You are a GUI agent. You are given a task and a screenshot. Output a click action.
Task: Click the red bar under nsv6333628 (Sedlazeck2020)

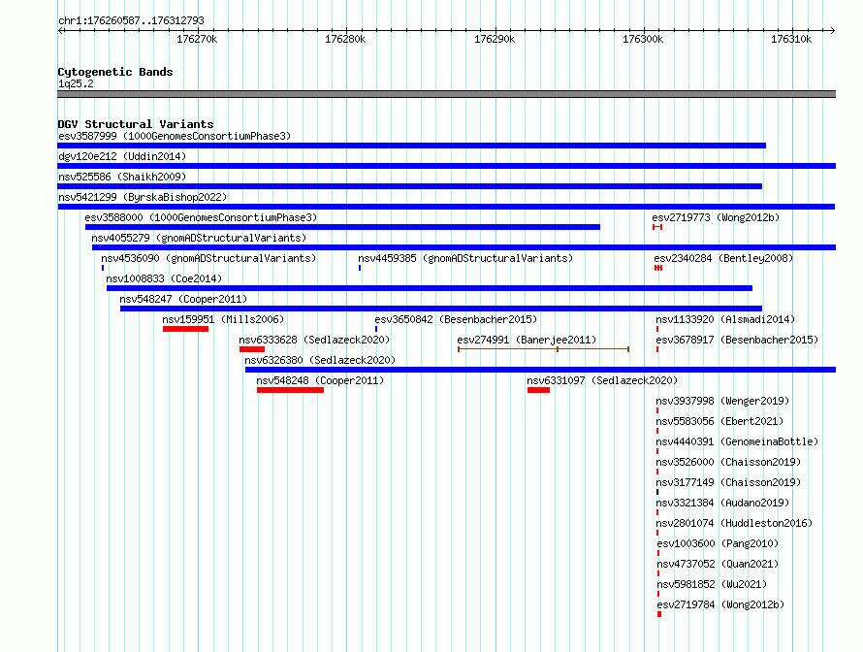click(252, 349)
